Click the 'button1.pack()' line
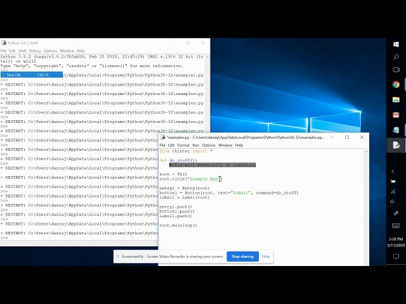 pyautogui.click(x=177, y=212)
